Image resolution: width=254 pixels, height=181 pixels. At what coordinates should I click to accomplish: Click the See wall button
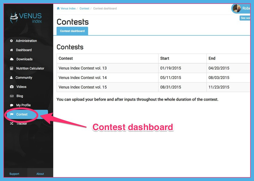pos(245,18)
